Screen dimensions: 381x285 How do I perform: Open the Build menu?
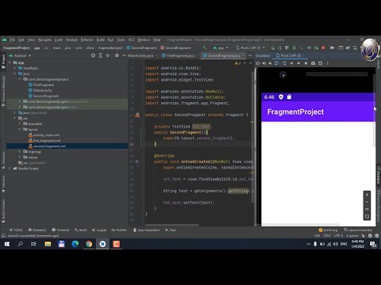(x=100, y=40)
